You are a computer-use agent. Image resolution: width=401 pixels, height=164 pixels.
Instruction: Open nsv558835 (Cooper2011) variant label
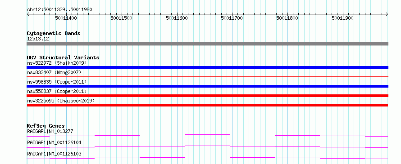point(57,82)
